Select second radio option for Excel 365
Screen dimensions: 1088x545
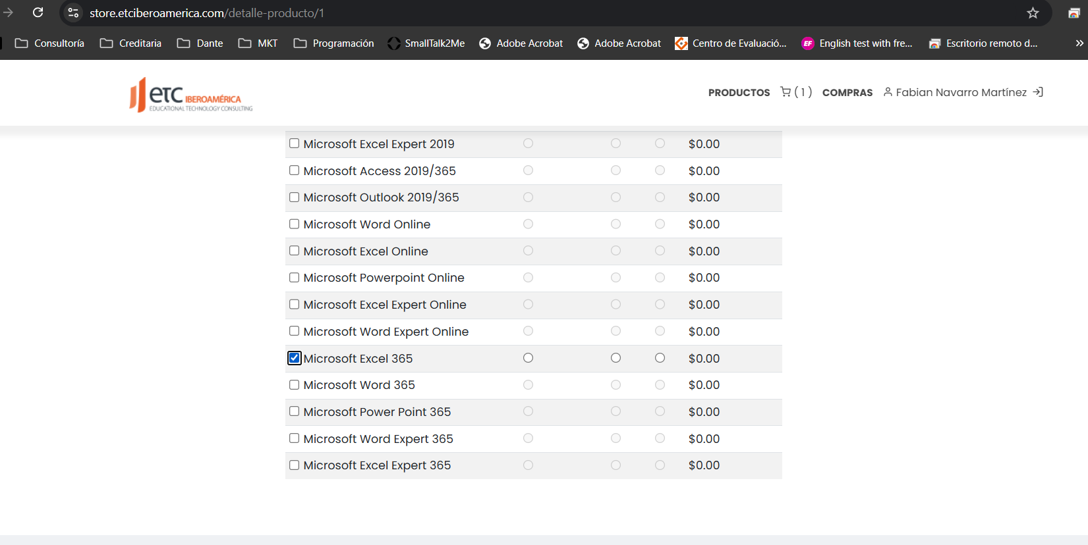(616, 358)
